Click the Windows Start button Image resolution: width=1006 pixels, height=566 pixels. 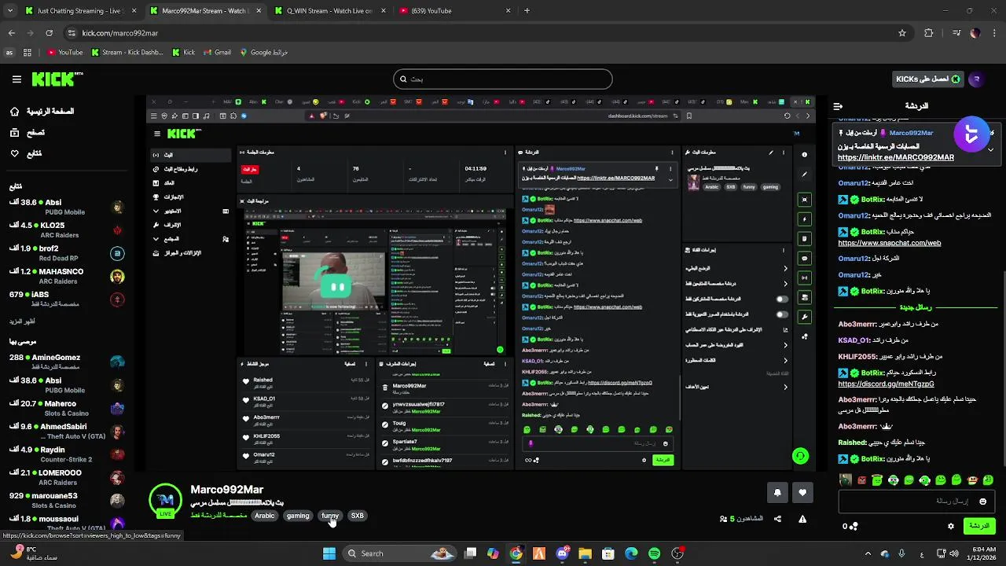point(329,553)
